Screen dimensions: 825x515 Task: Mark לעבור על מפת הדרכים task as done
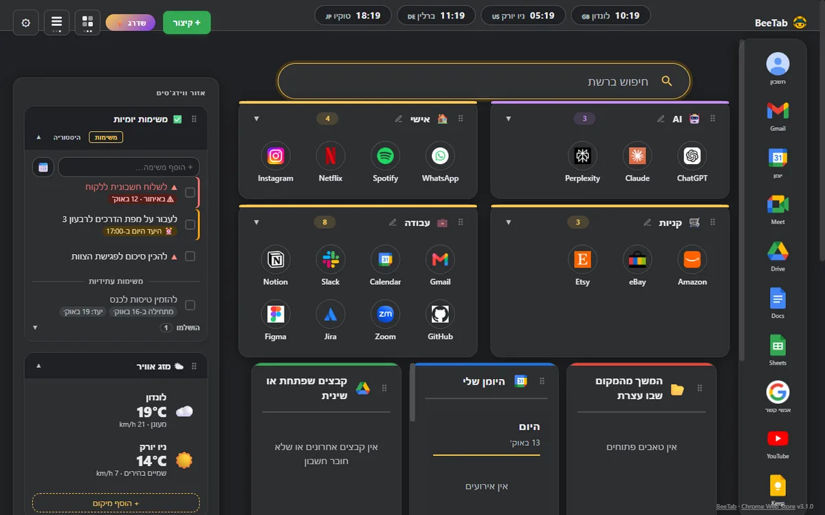[190, 225]
